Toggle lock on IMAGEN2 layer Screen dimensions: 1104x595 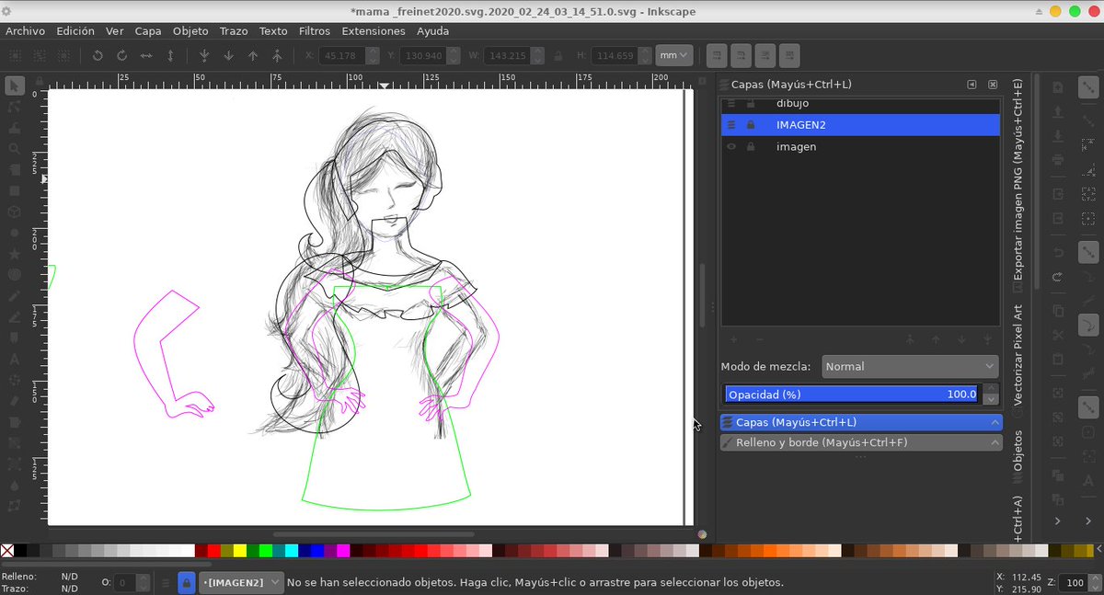pyautogui.click(x=751, y=125)
